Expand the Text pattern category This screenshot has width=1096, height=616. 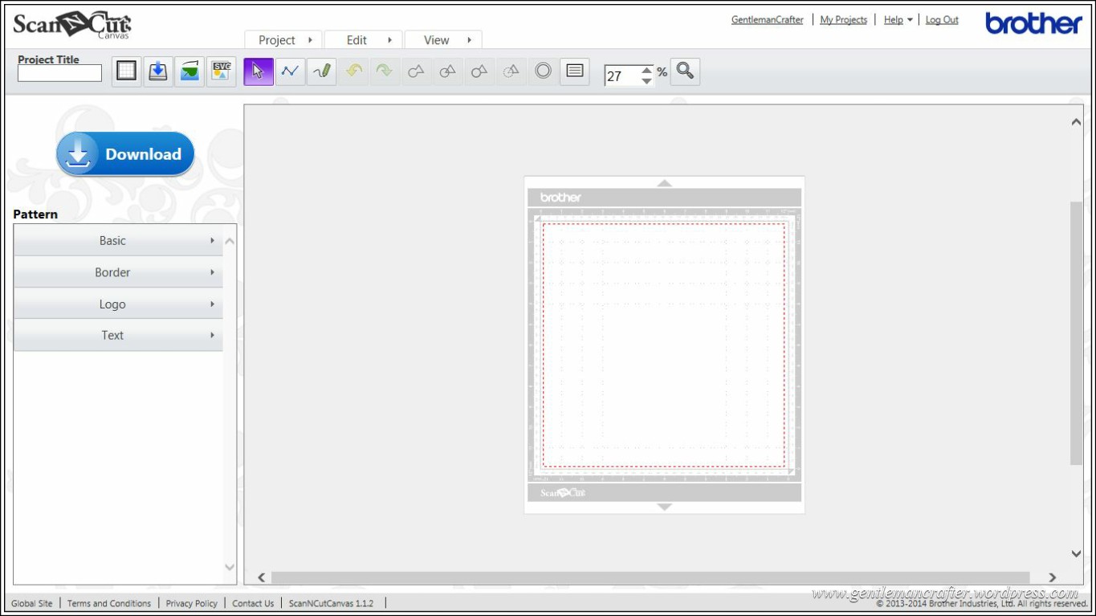point(118,336)
